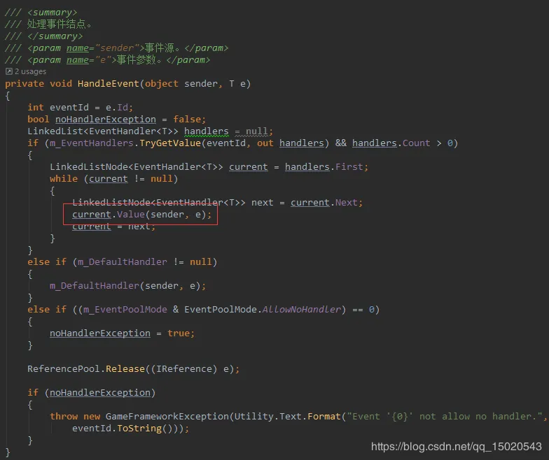Click noHandlerException in the bool declaration
549x460 pixels.
coord(106,119)
